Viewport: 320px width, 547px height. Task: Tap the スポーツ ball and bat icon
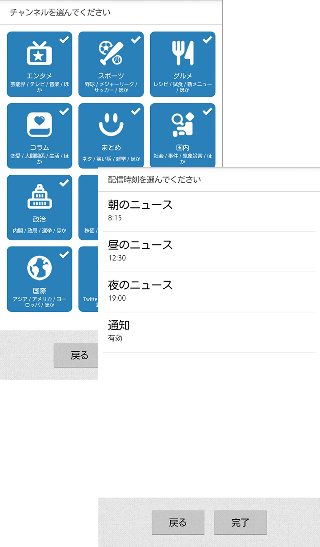(x=111, y=53)
